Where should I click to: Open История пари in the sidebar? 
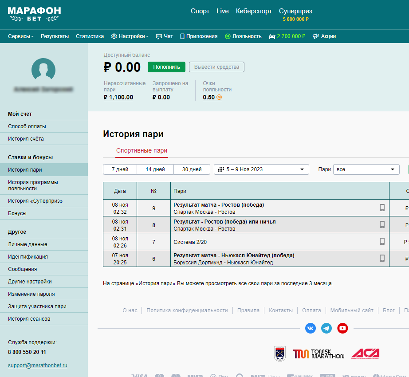[x=44, y=170]
